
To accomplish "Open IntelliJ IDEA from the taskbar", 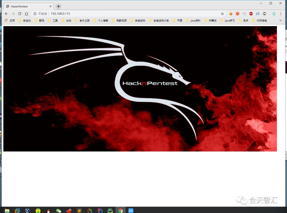I will click(100, 211).
